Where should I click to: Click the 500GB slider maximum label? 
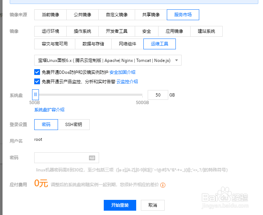(142, 103)
